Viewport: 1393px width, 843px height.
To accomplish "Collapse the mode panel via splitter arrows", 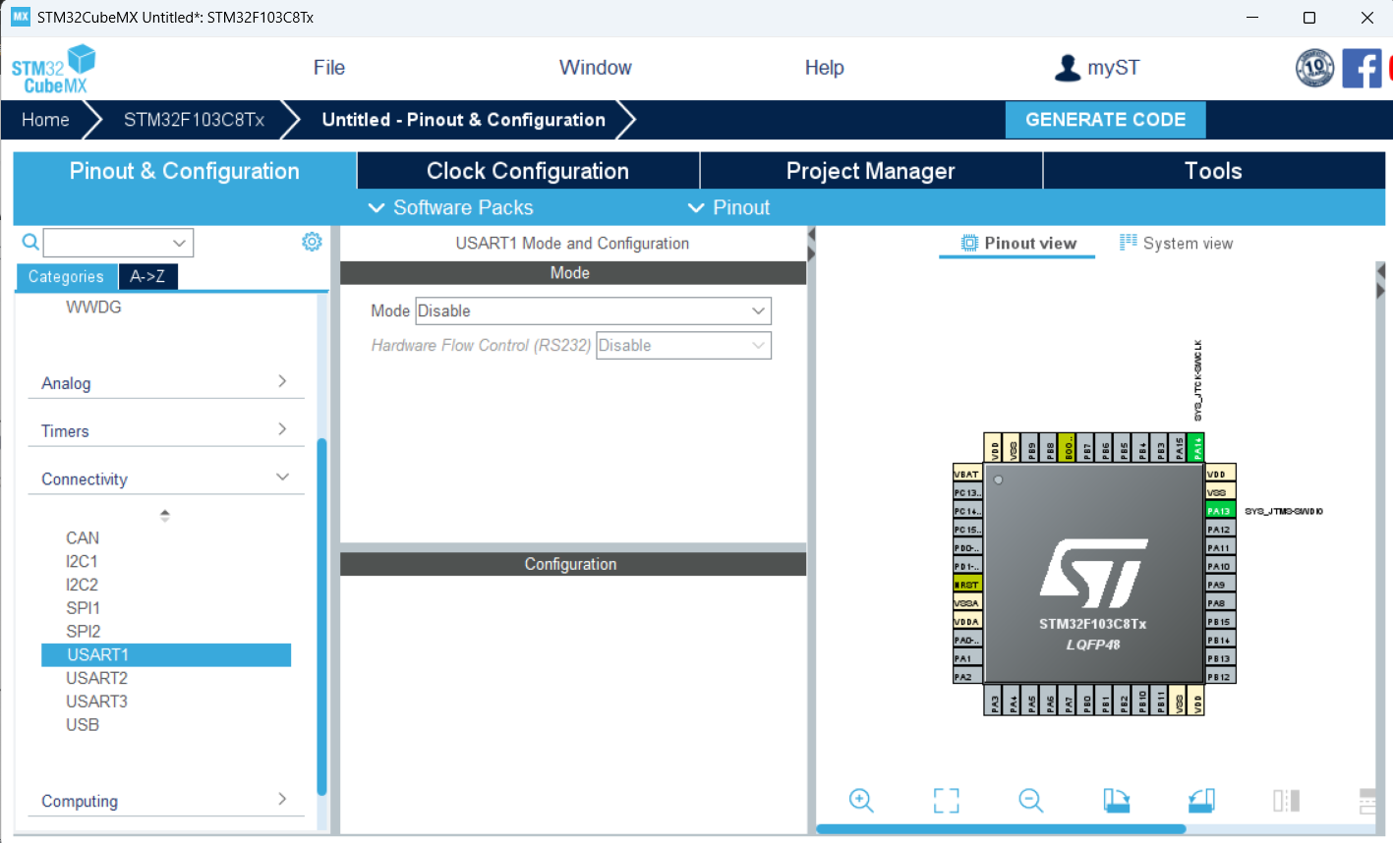I will coord(811,245).
